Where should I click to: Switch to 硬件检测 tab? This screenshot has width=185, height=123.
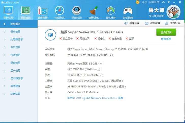[25, 11]
